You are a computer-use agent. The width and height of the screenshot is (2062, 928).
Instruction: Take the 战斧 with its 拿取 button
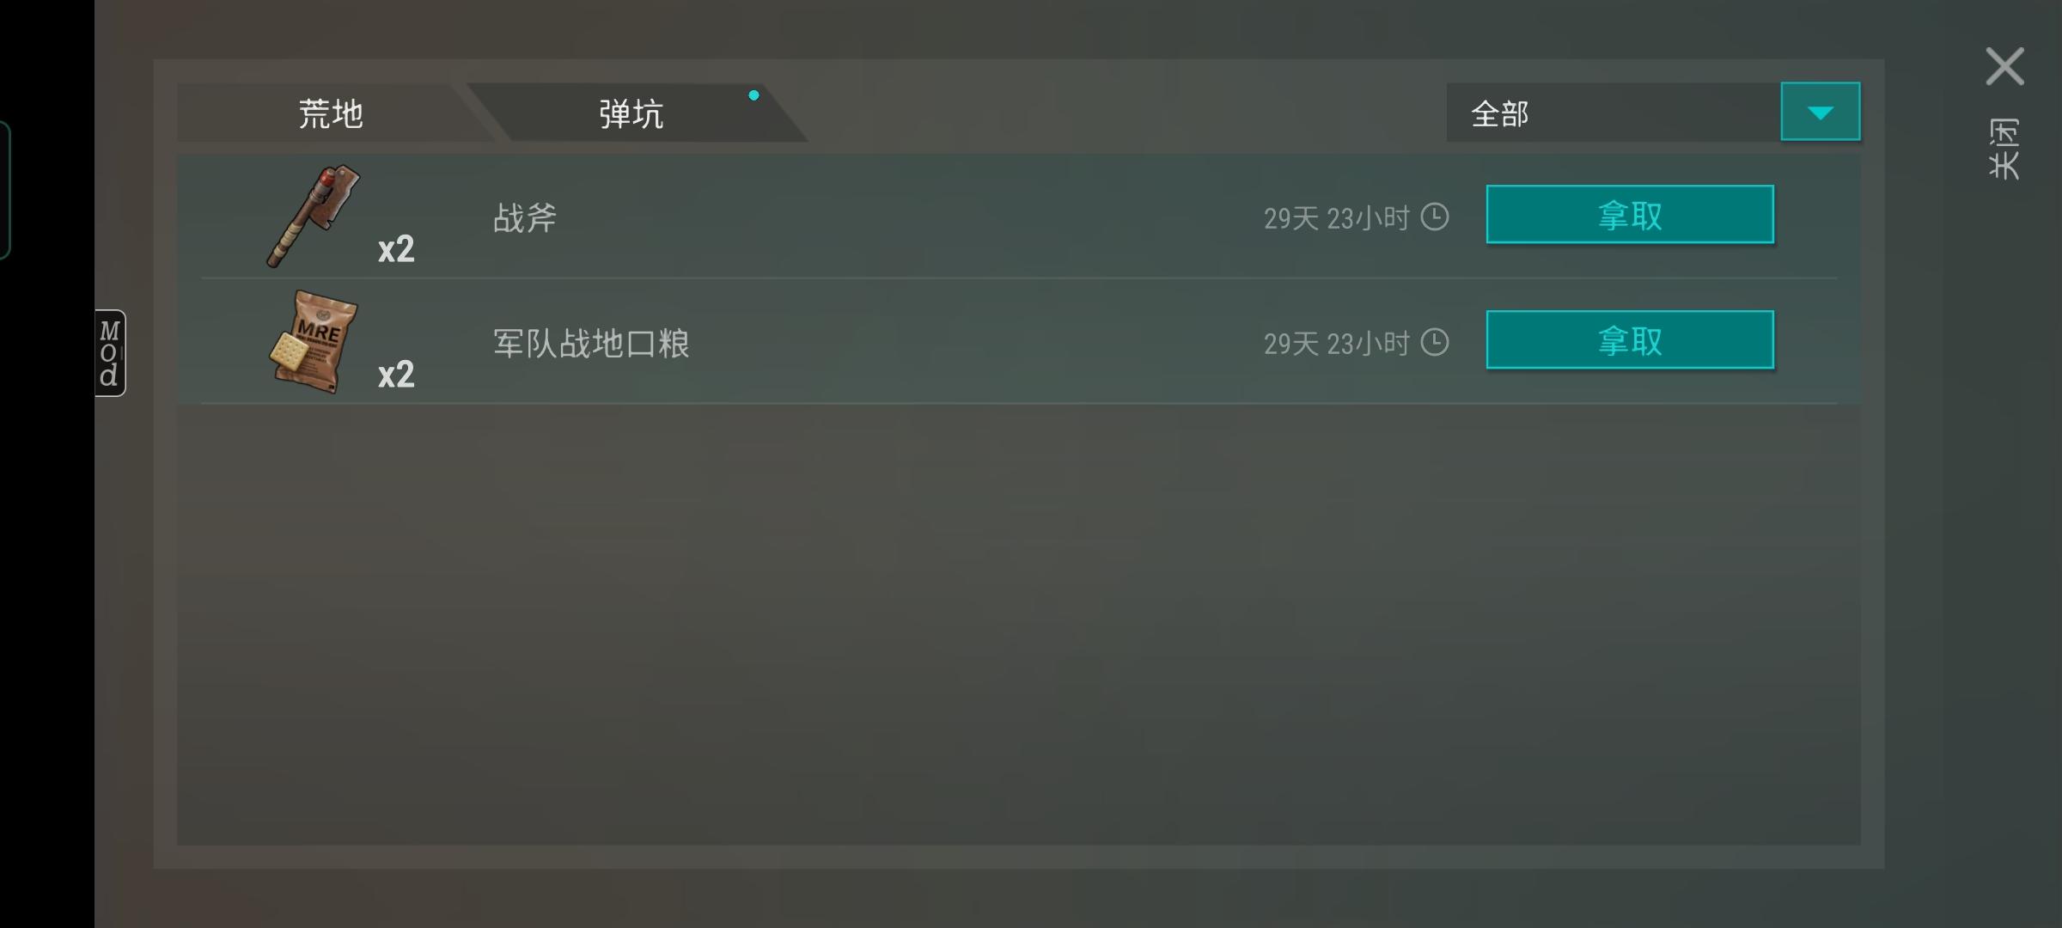pos(1630,215)
